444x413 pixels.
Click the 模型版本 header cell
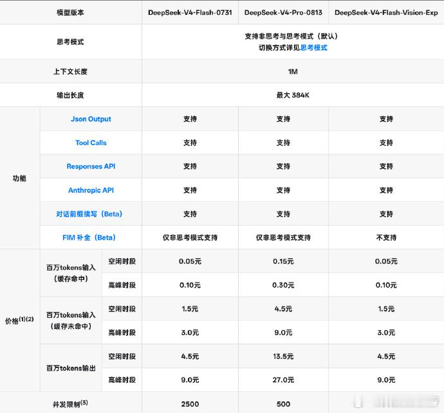(x=70, y=12)
